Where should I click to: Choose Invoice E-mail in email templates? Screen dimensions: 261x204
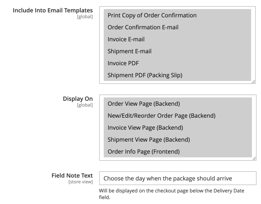[x=126, y=39]
